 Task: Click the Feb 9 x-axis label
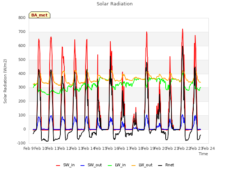click(28, 148)
